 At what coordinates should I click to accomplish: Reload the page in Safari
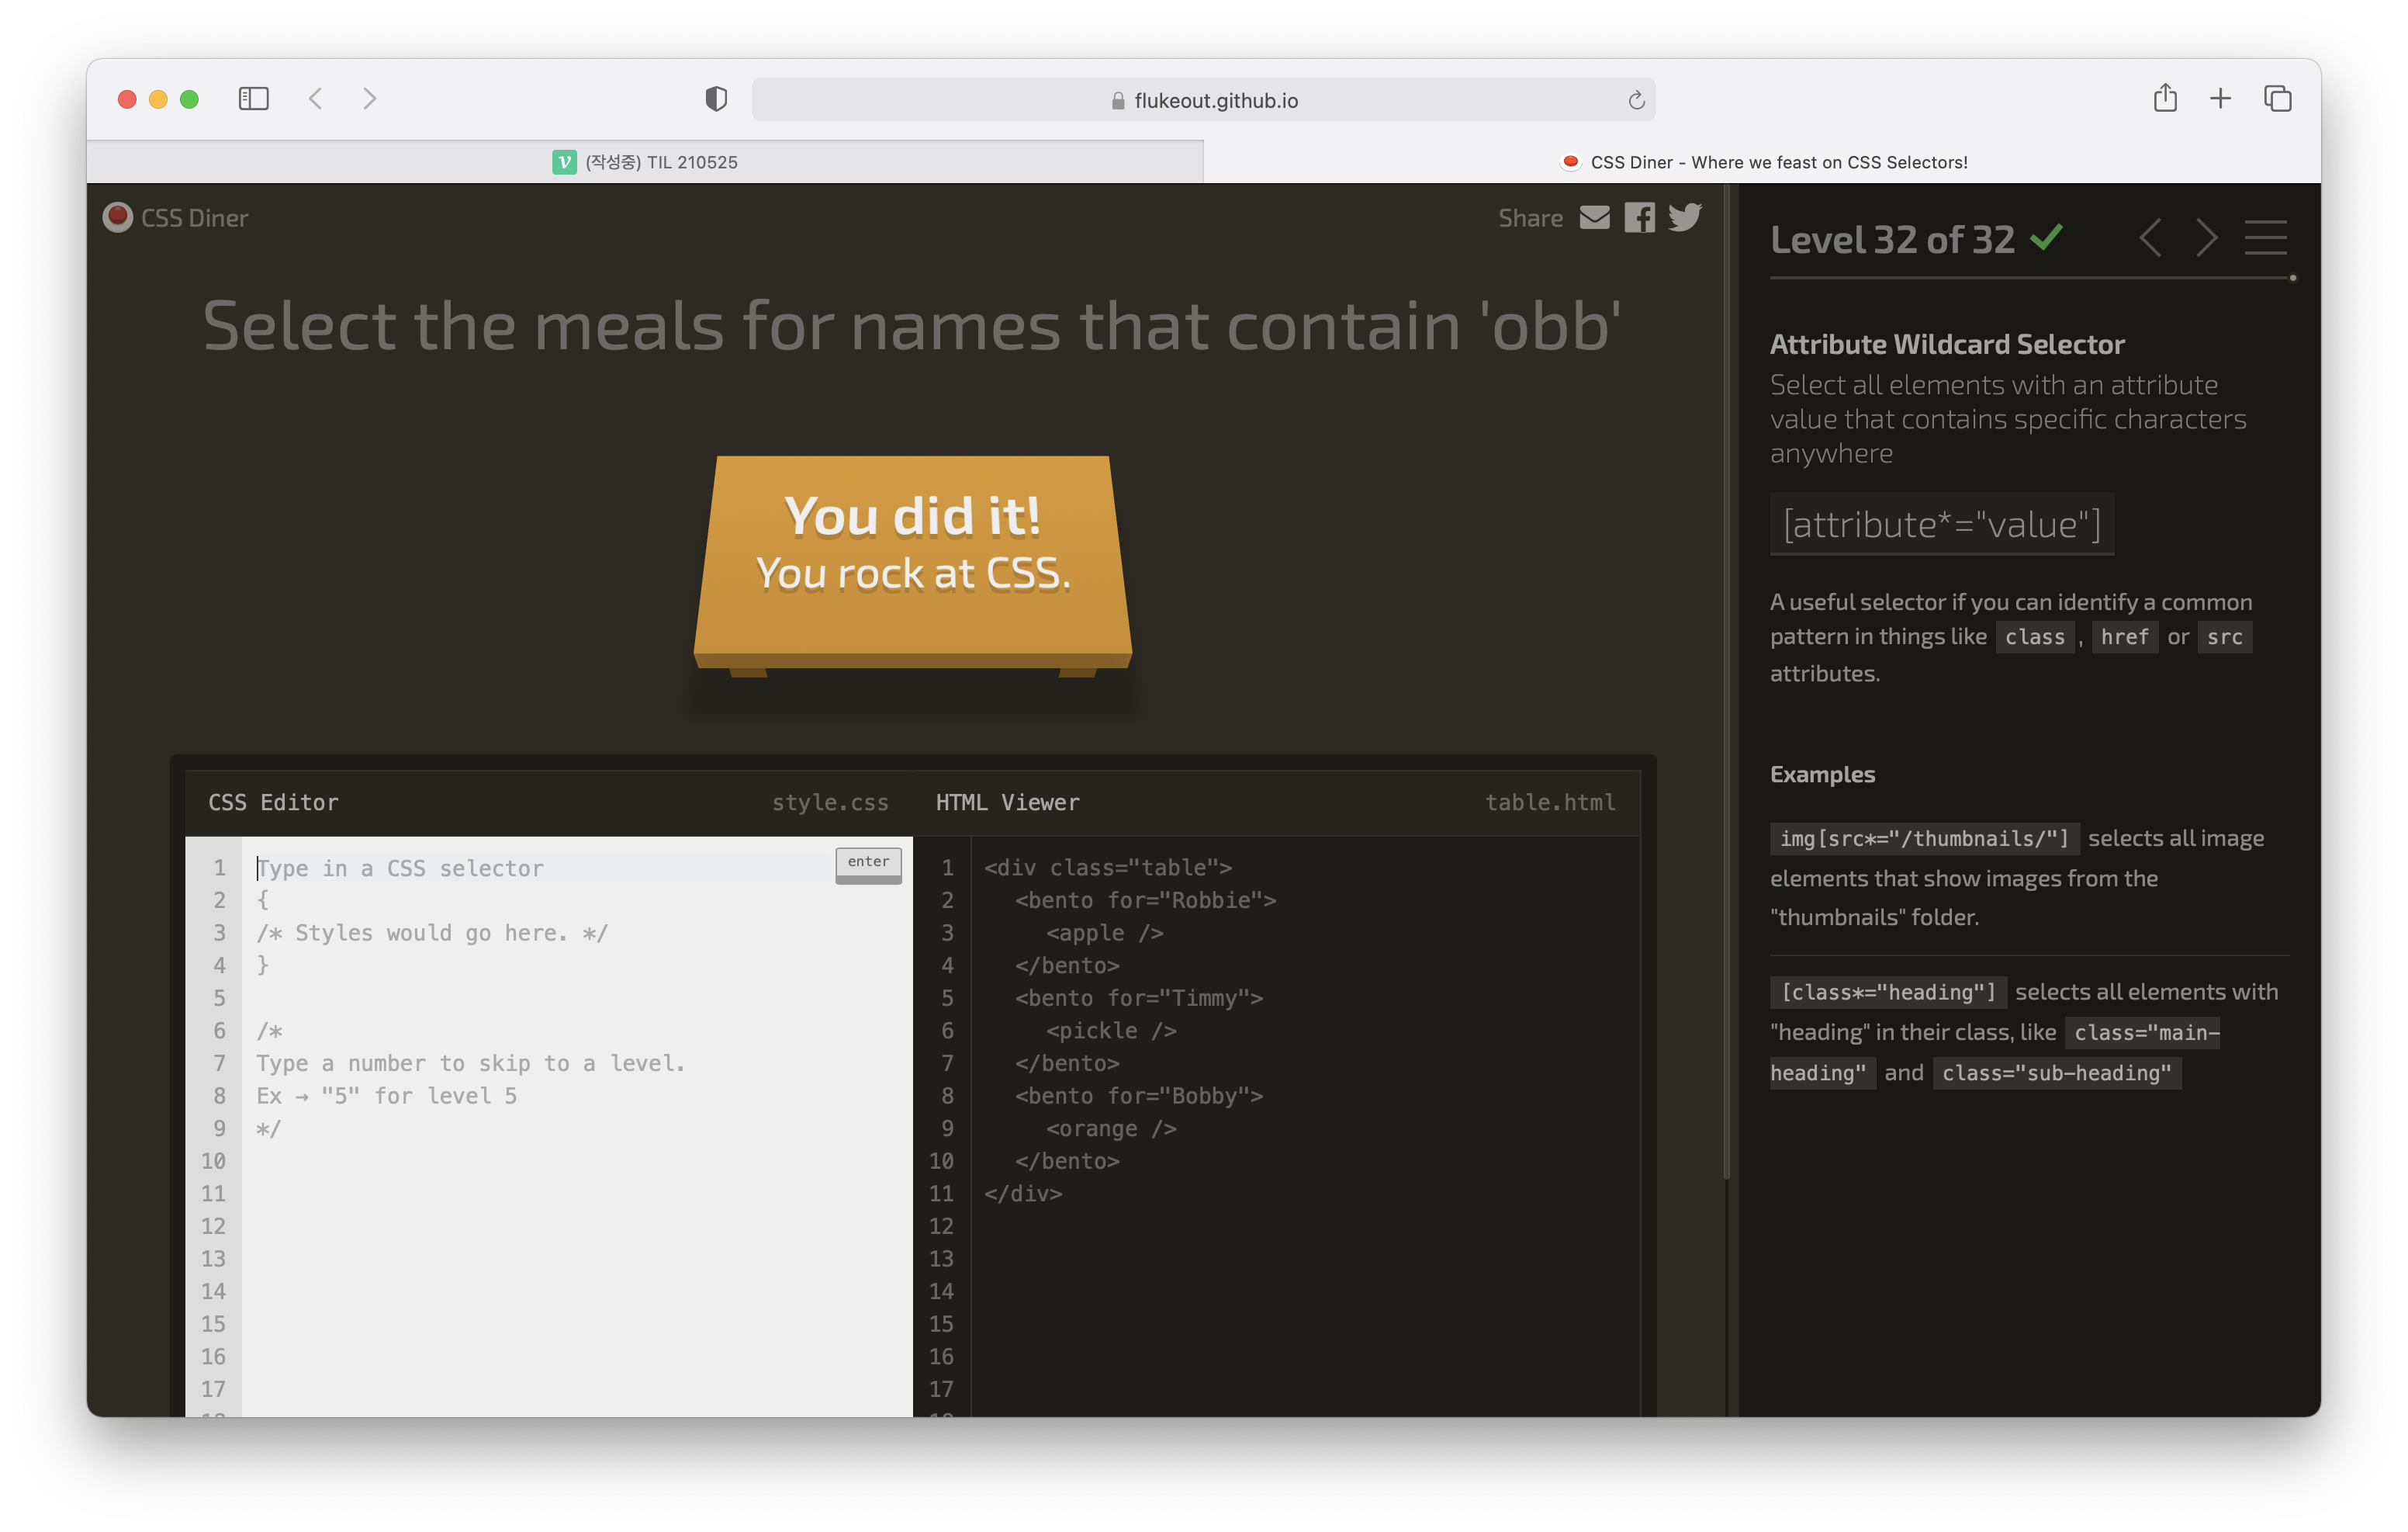pyautogui.click(x=1636, y=100)
